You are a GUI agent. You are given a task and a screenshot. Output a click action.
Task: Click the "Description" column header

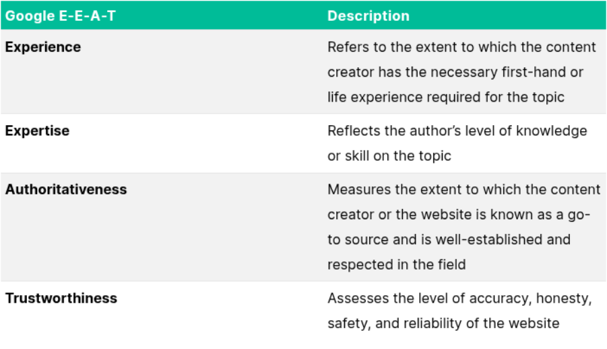(369, 16)
